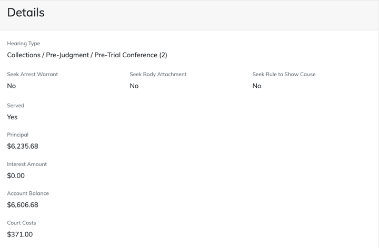Select the No value under Seek Body Attachment

click(134, 86)
